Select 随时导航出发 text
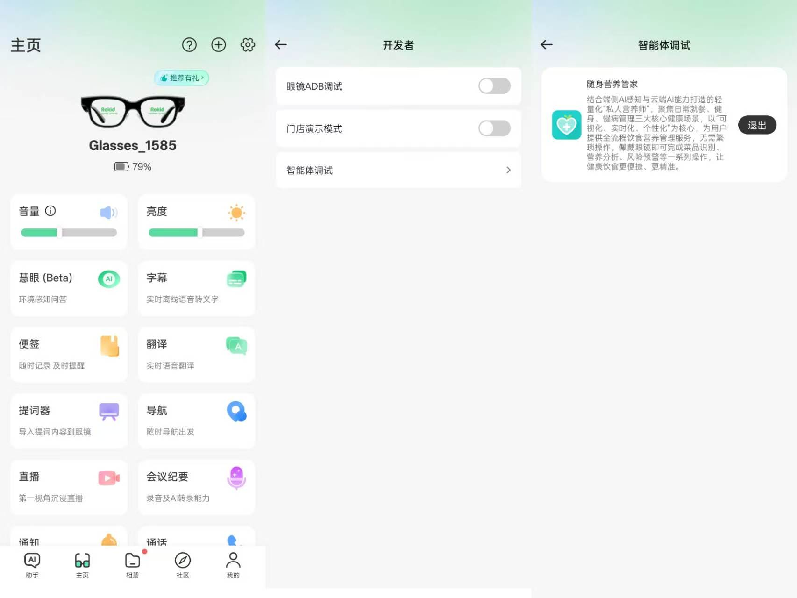This screenshot has height=598, width=797. [x=170, y=432]
